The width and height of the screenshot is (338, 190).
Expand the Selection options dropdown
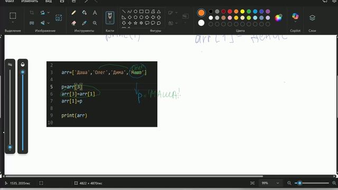[13, 22]
